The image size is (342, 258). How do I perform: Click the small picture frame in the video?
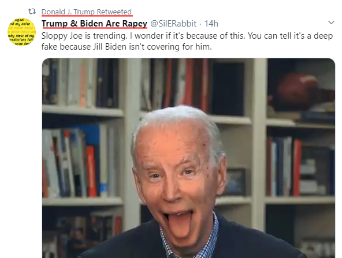pos(236,182)
